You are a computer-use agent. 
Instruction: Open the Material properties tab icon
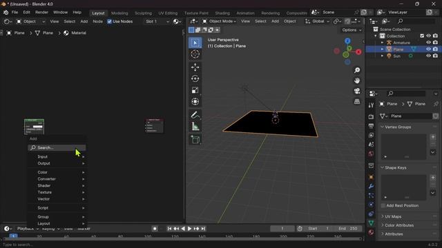371,232
